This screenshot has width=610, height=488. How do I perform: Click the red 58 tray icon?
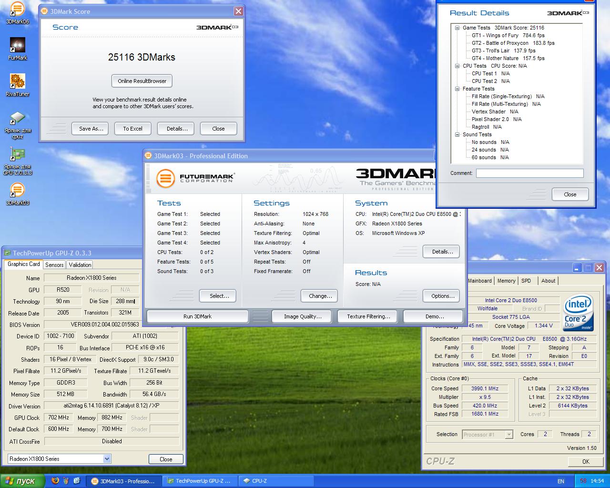coord(583,481)
